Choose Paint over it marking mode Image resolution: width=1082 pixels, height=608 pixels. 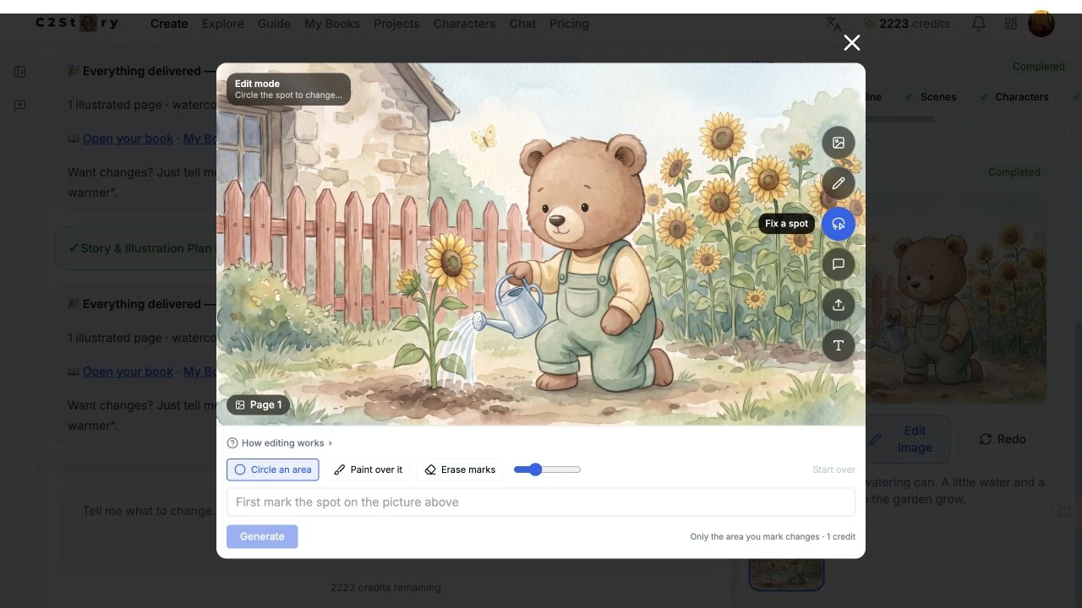(369, 470)
